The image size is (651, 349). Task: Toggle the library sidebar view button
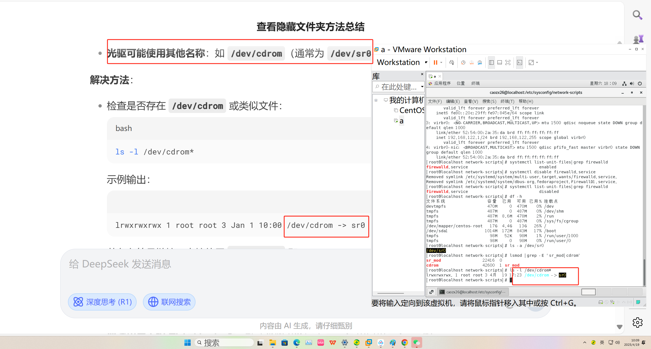491,62
